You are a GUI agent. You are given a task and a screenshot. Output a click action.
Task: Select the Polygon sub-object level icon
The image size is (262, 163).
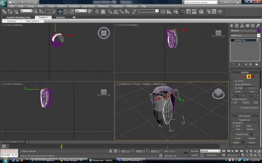click(248, 77)
